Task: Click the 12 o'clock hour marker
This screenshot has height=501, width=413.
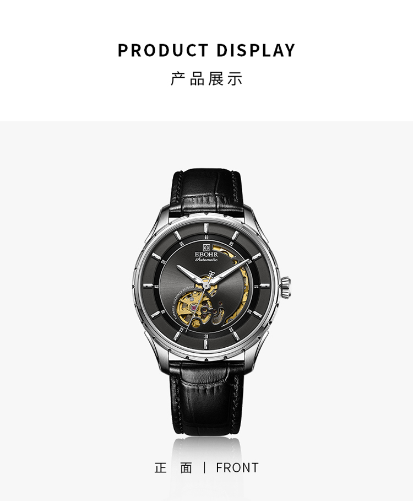Action: click(x=206, y=229)
